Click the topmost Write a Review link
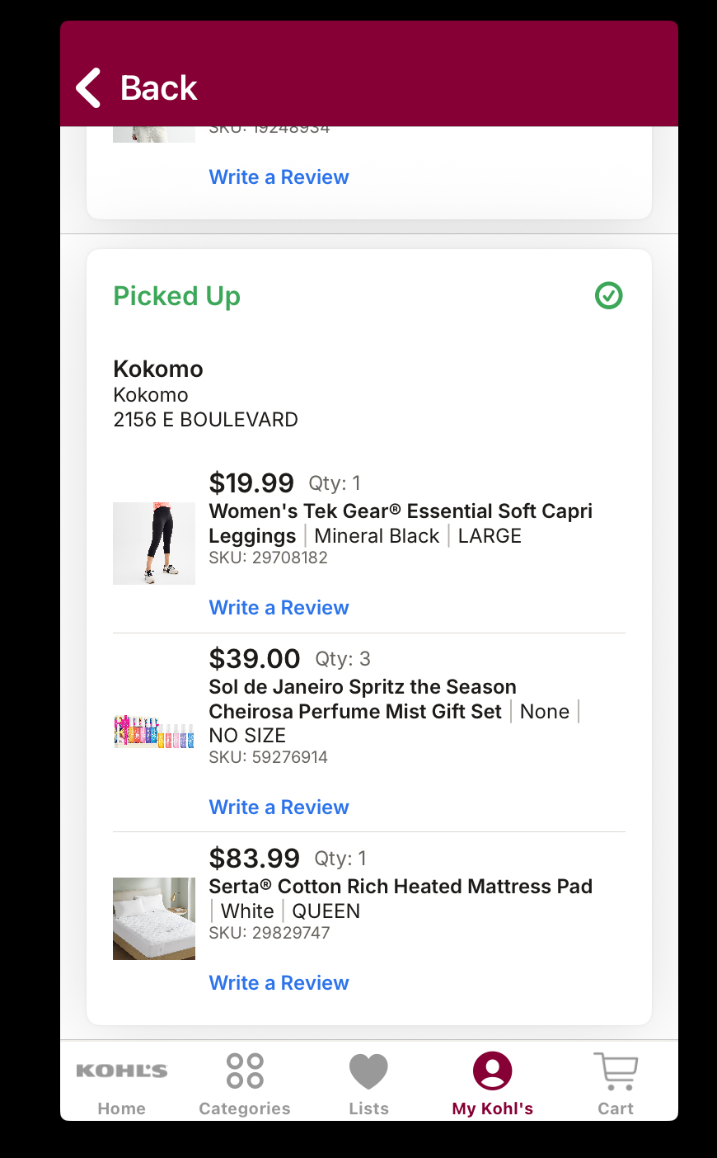 pyautogui.click(x=279, y=177)
